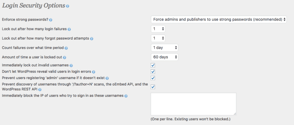
Task: Open forgot password attempts dropdown
Action: tap(158, 38)
